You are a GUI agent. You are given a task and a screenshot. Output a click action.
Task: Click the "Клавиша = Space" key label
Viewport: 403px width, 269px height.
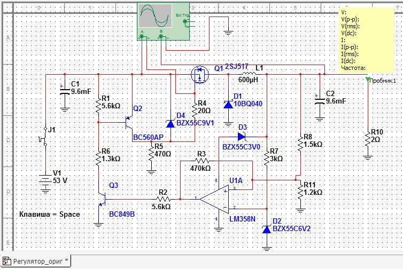point(50,215)
